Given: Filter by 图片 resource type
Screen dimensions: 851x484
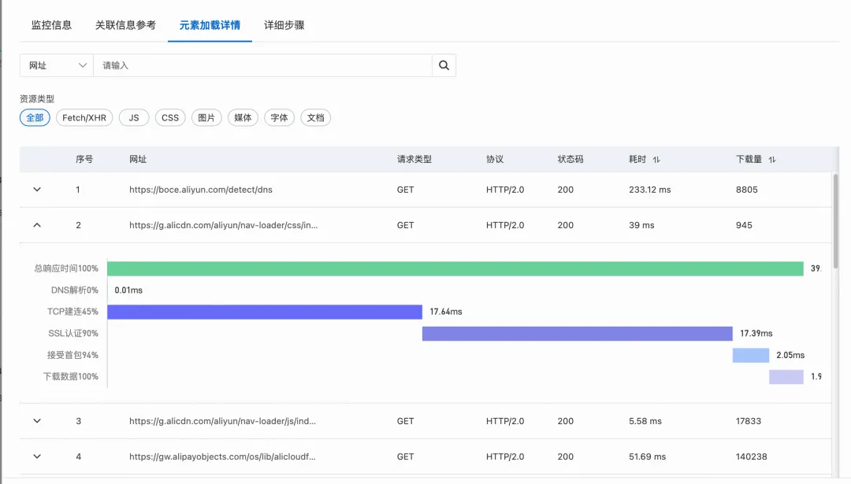Looking at the screenshot, I should 206,118.
